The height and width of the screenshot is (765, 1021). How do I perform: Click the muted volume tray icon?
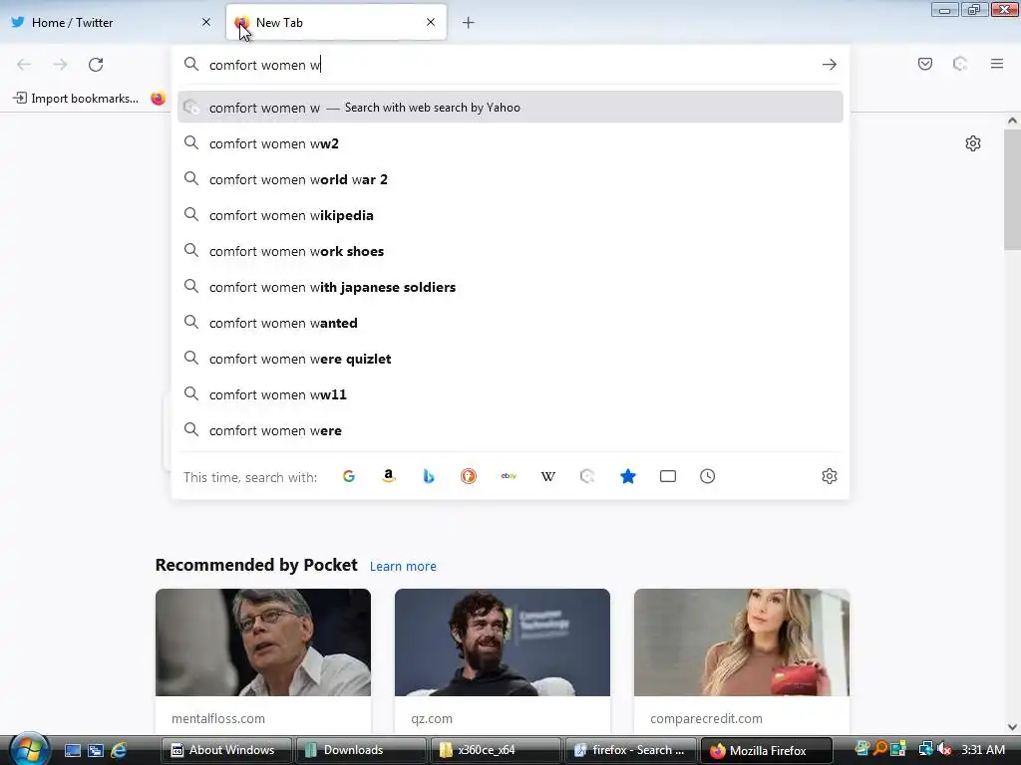pyautogui.click(x=943, y=749)
